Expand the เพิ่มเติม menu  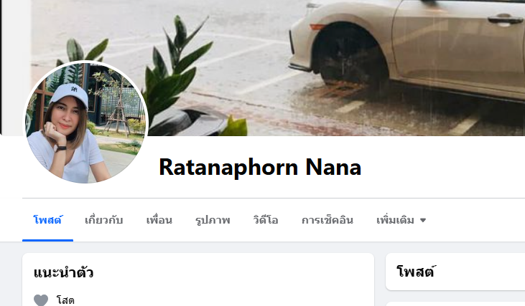click(x=401, y=220)
